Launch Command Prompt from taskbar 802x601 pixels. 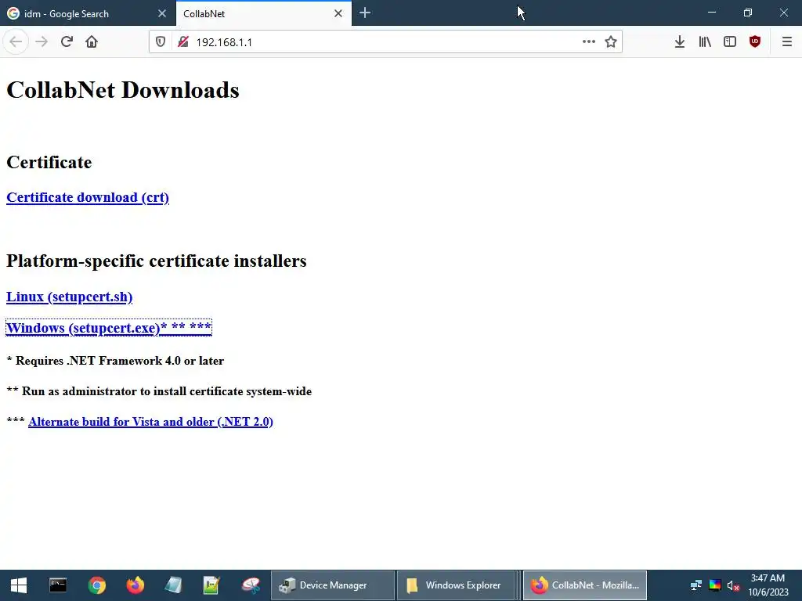[x=58, y=585]
